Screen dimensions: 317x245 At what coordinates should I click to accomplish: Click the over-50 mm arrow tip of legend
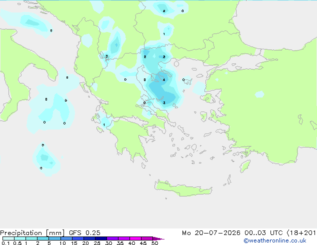point(158,238)
